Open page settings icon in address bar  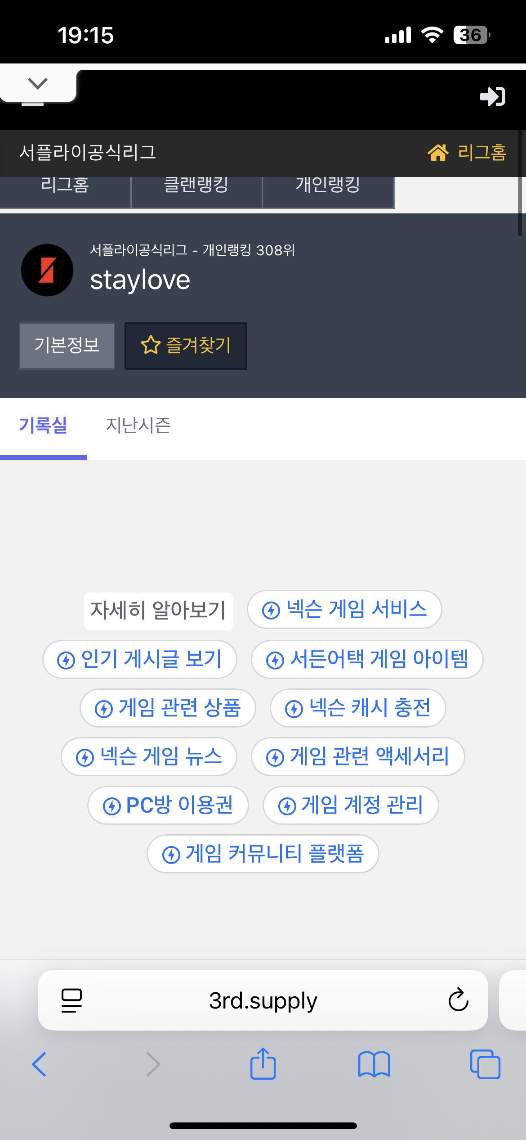[71, 1000]
